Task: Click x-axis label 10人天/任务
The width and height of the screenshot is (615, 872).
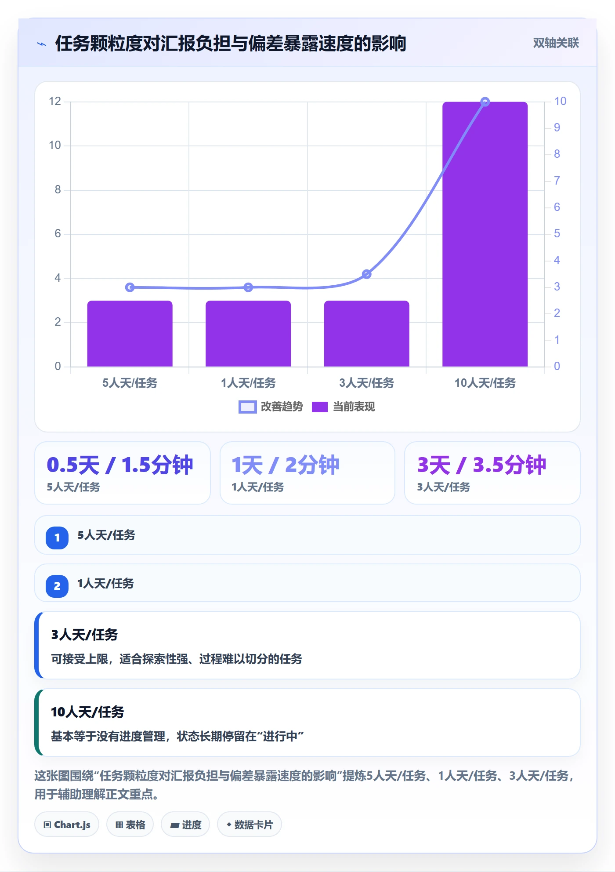Action: click(485, 383)
